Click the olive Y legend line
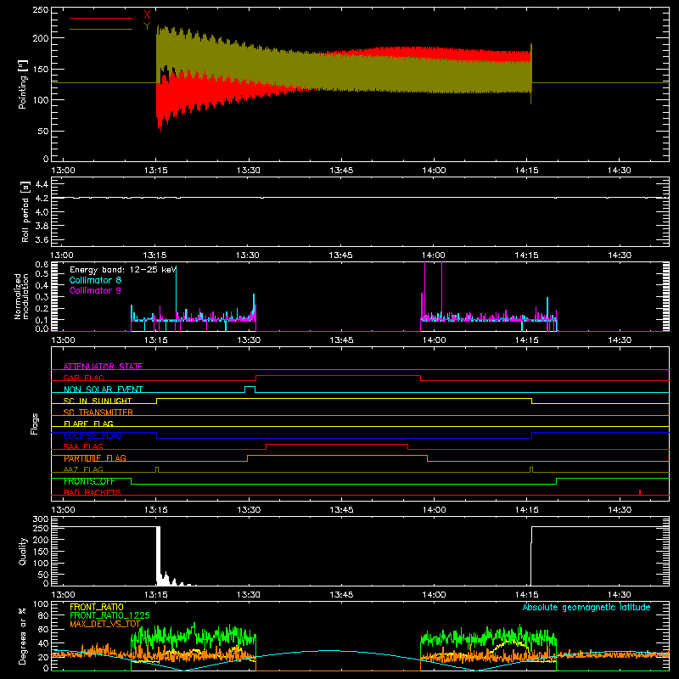This screenshot has height=679, width=679. point(101,29)
